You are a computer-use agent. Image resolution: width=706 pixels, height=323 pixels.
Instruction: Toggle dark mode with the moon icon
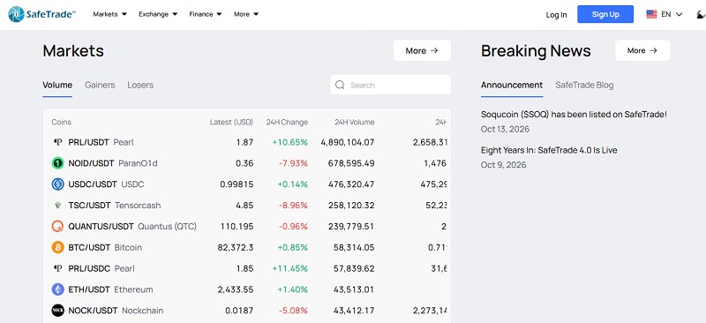(701, 14)
